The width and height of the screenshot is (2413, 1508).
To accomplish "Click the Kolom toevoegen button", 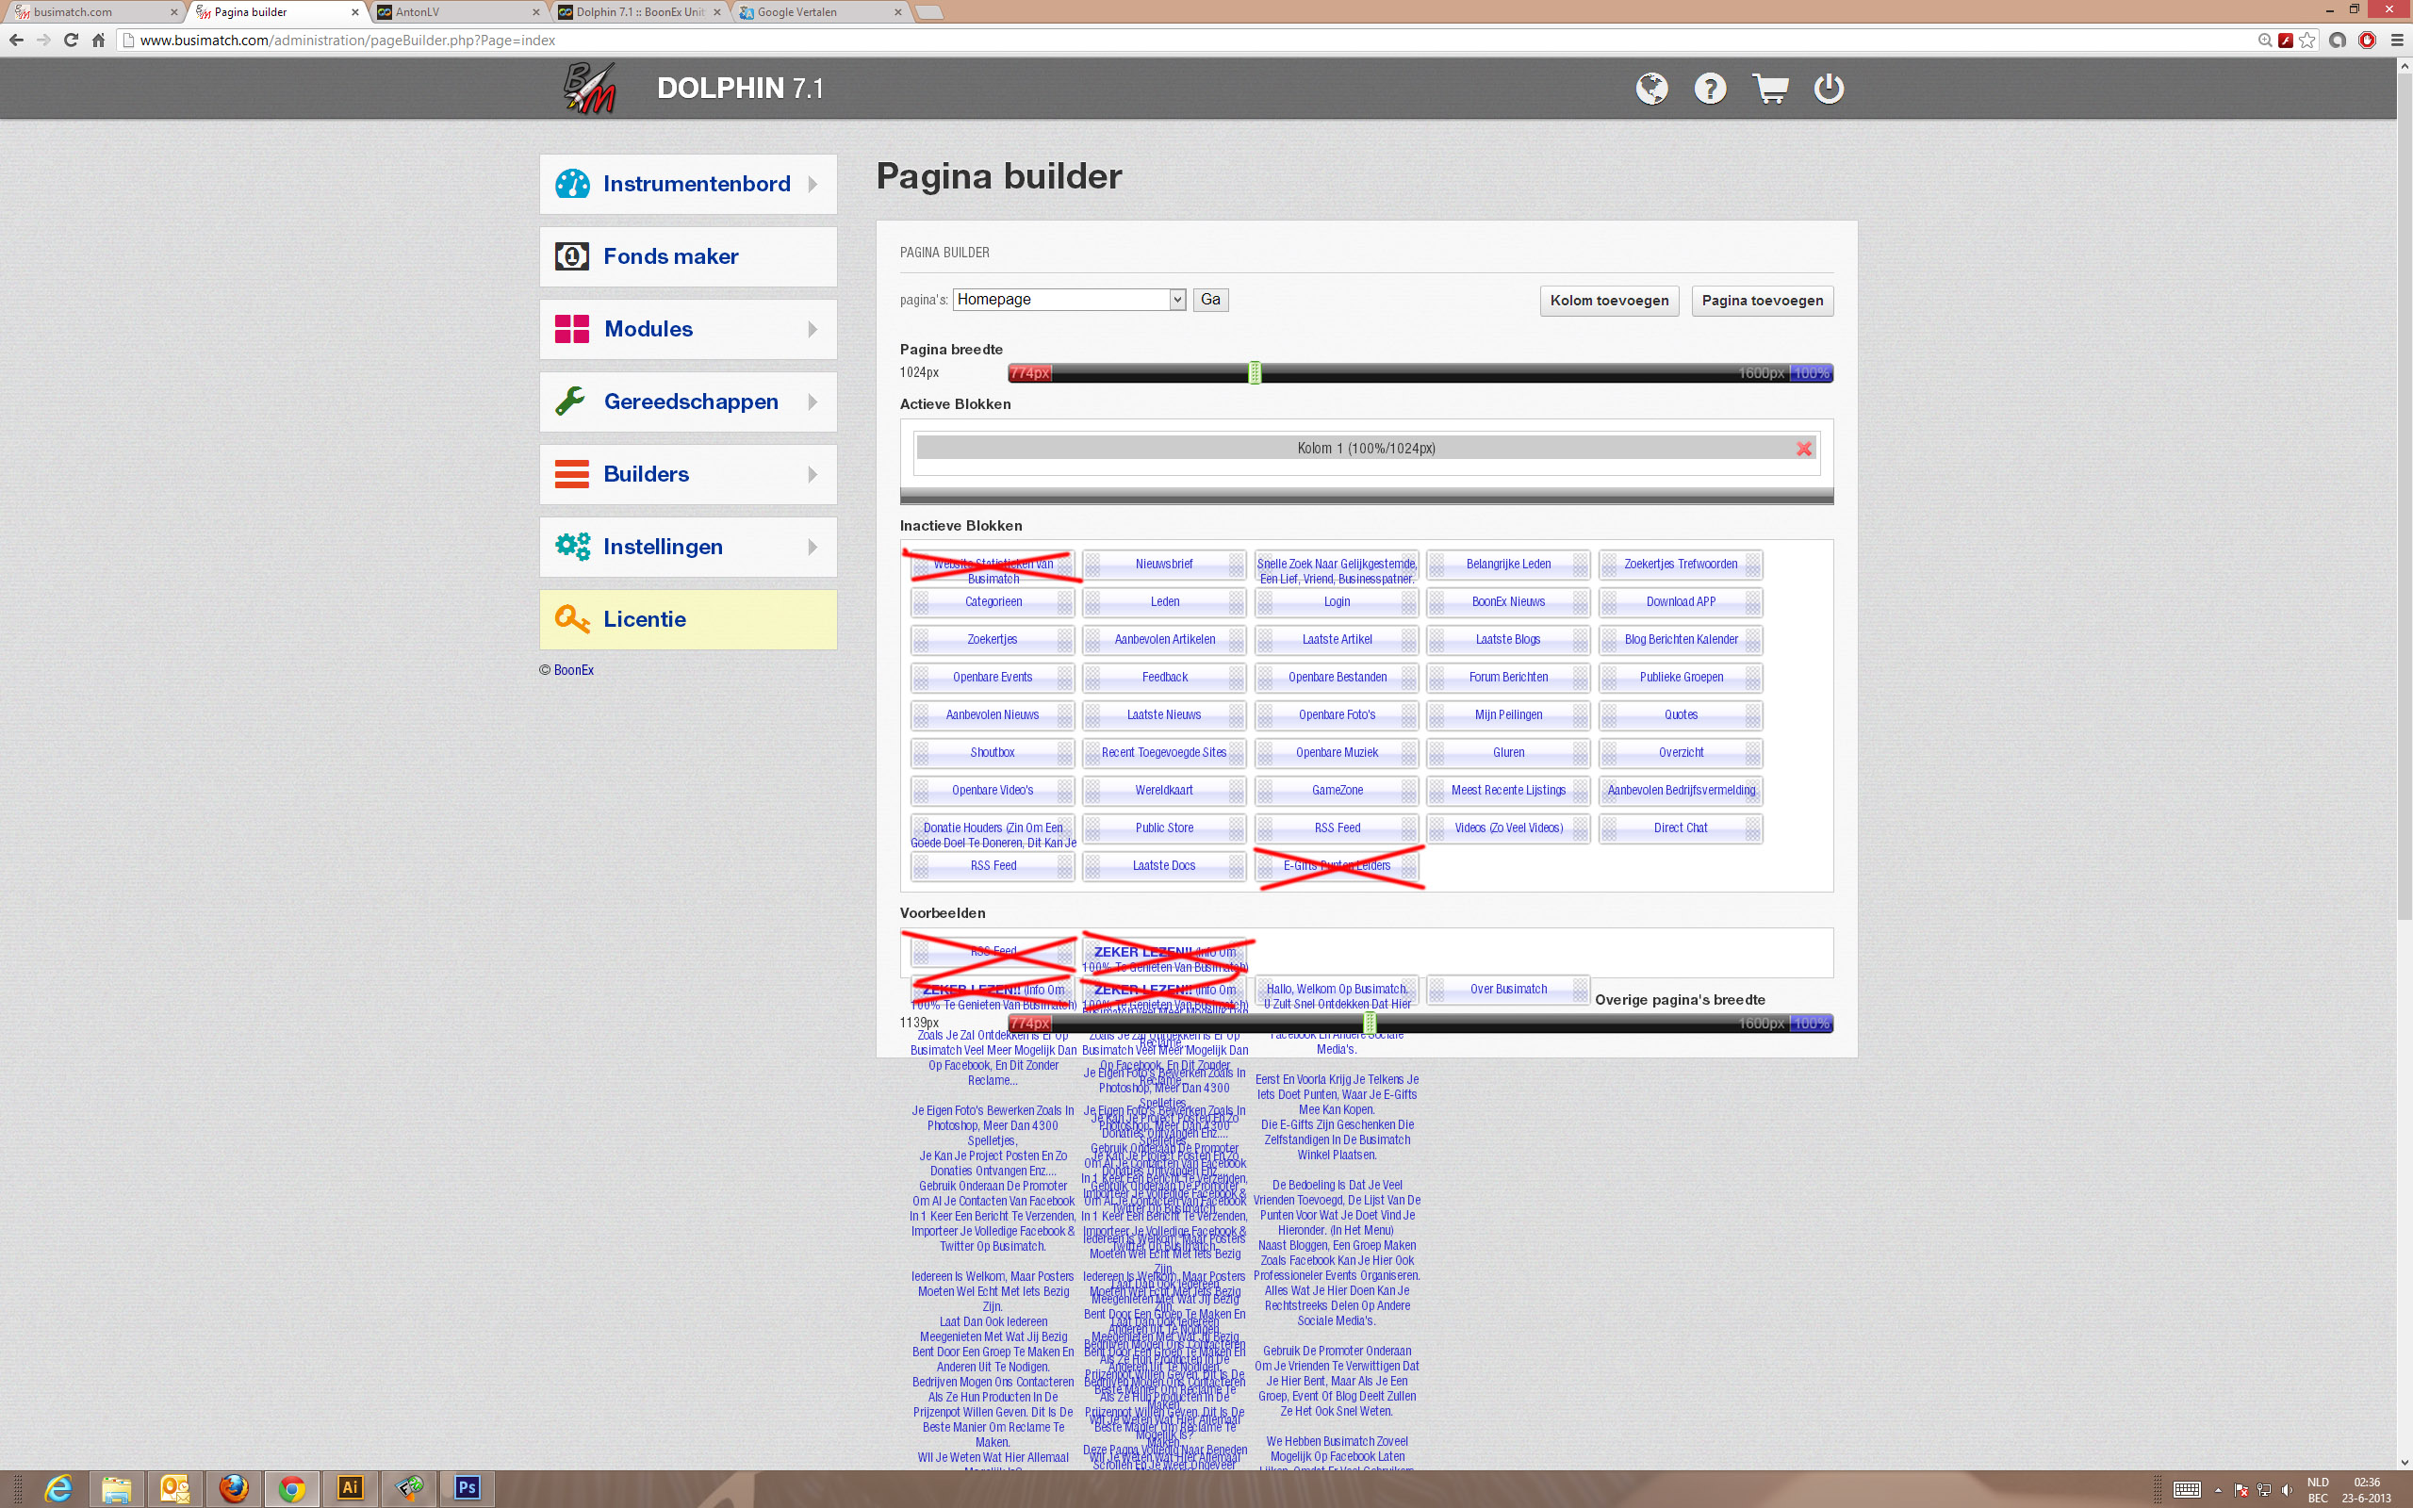I will (x=1608, y=301).
